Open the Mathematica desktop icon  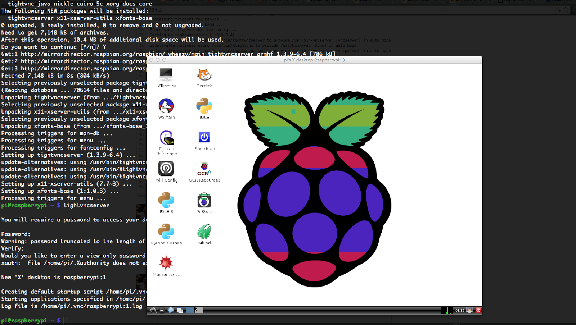(166, 266)
